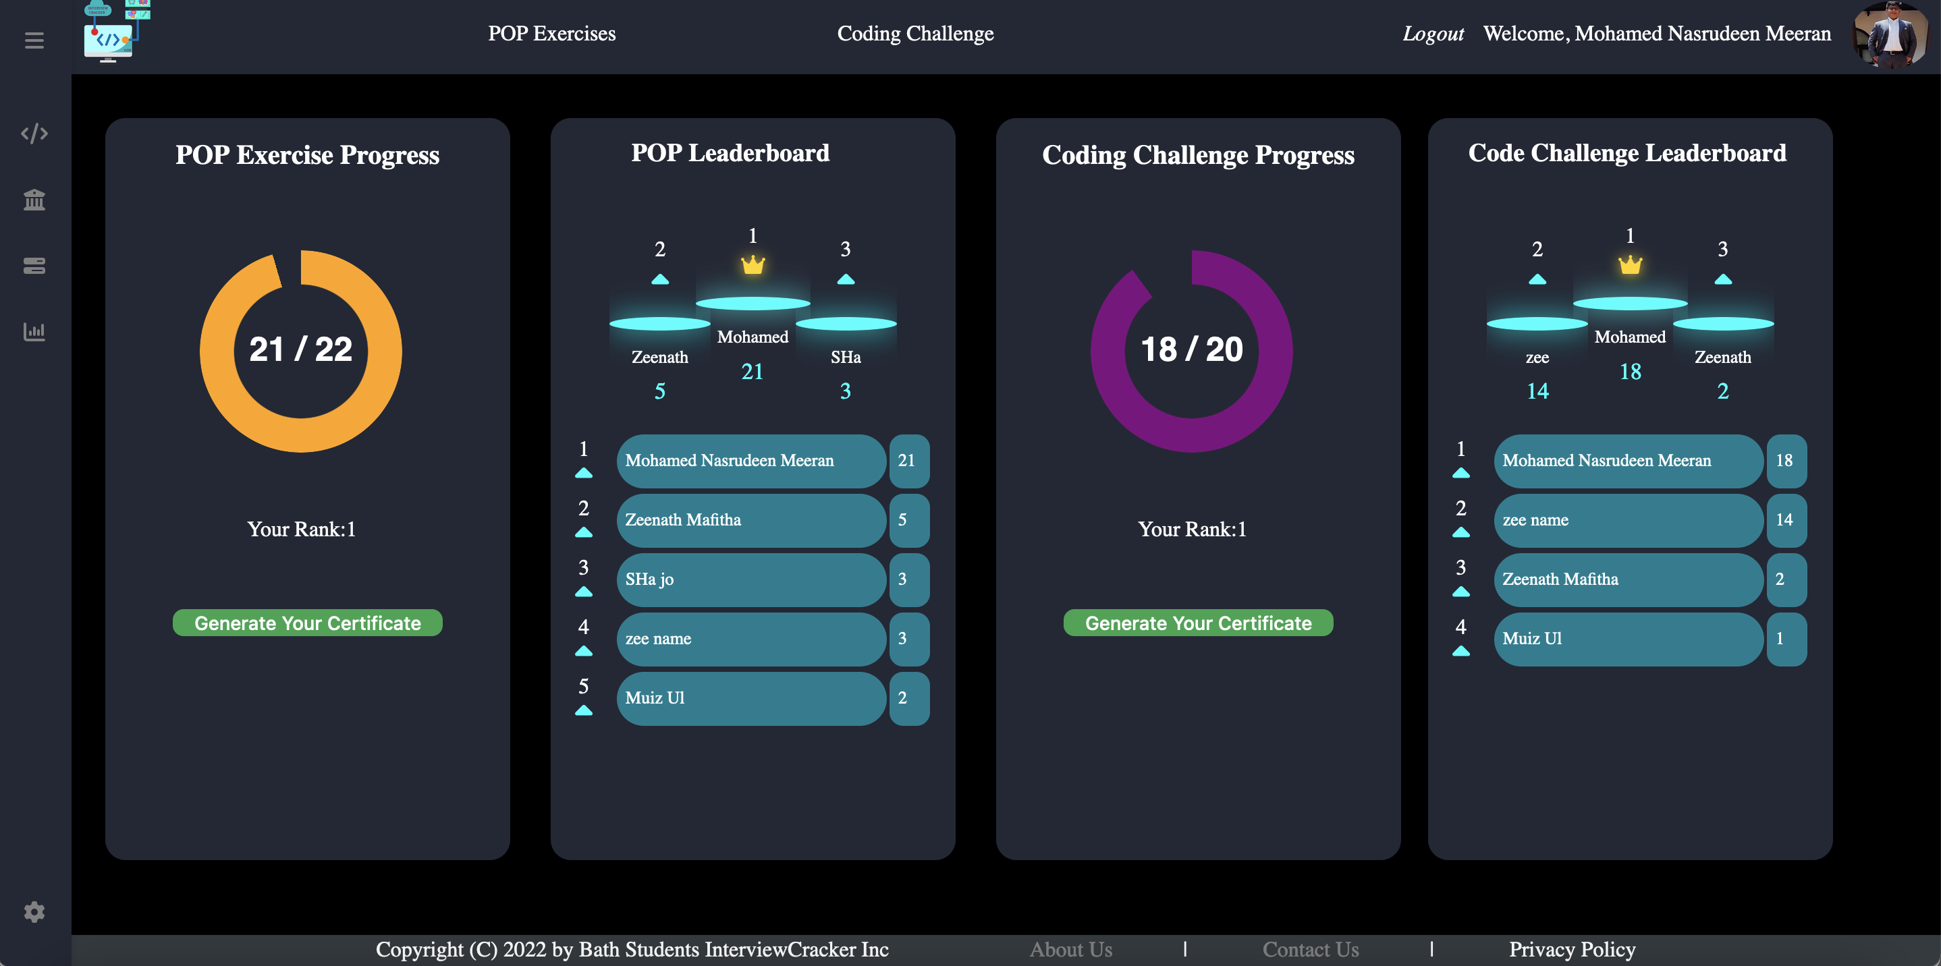Click up arrow beside Zeenath Mafitha POP rank
1941x966 pixels.
[x=583, y=532]
